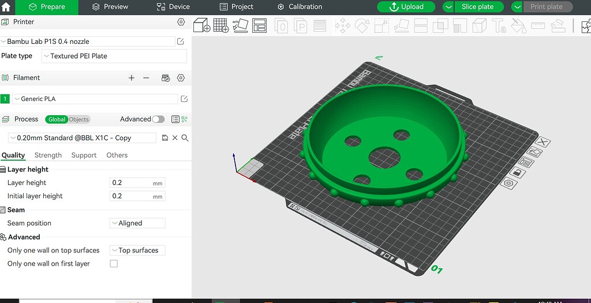Viewport: 591px width, 303px height.
Task: Save the process preset with disk icon
Action: (164, 138)
